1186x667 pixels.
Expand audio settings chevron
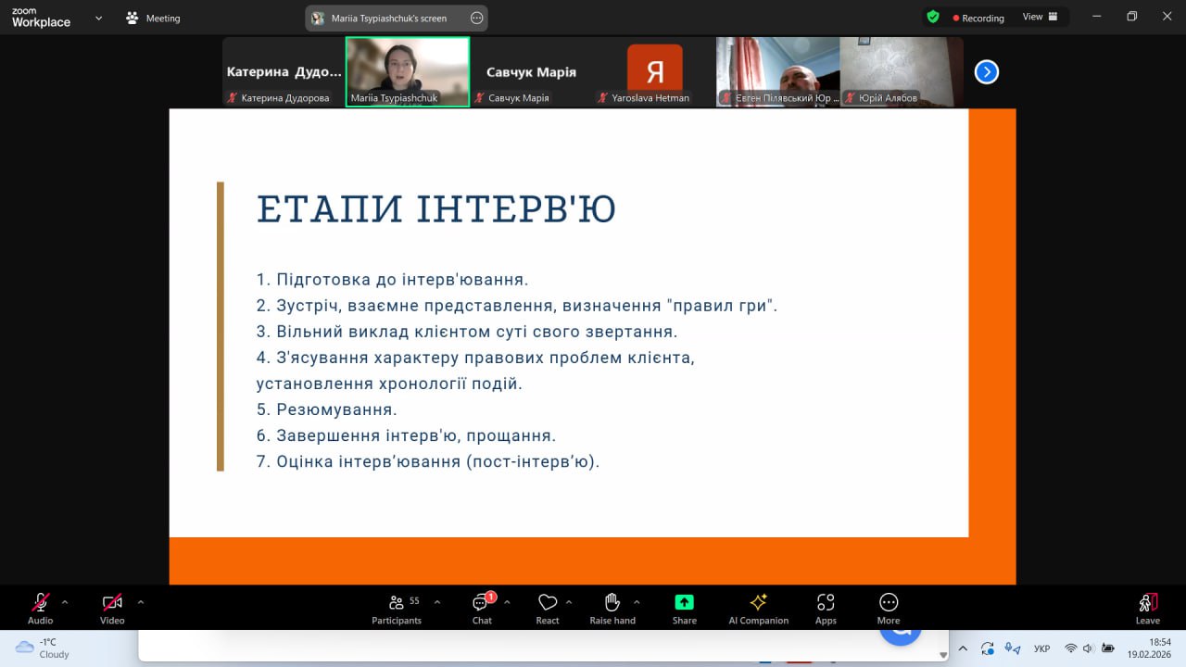pyautogui.click(x=65, y=602)
